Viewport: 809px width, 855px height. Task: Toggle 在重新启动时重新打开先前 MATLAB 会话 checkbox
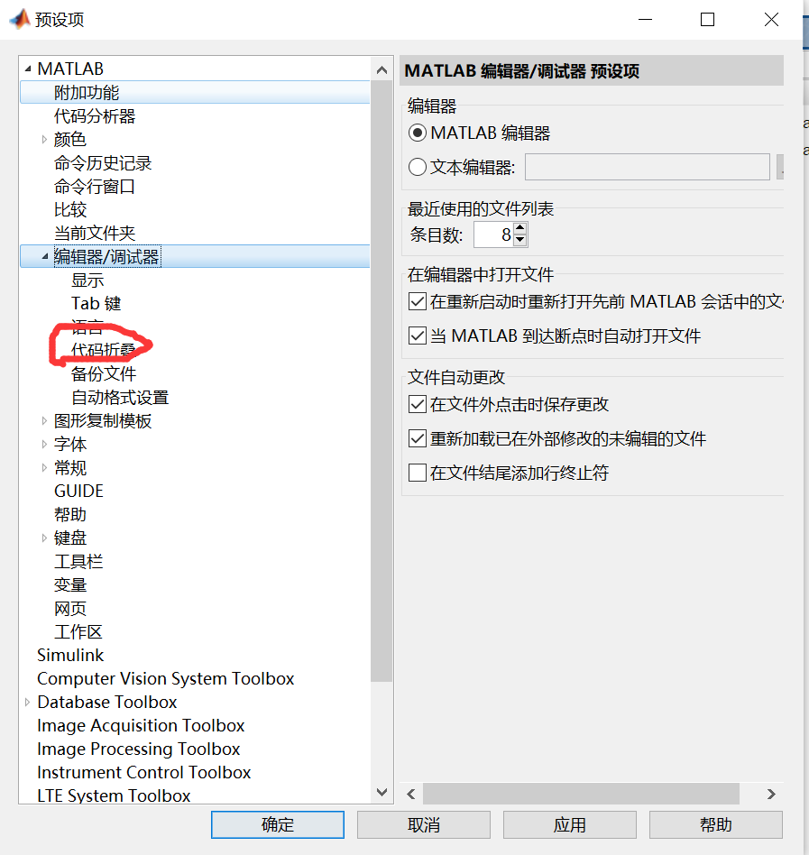coord(417,301)
